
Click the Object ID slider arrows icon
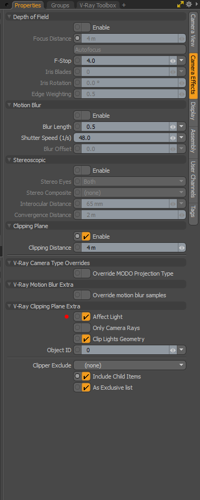click(173, 350)
